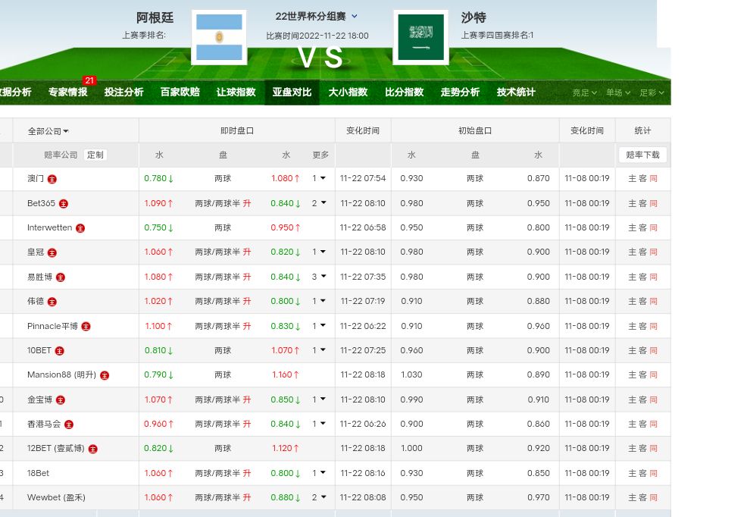Expand the 22世界杯分组赛 match selector
Screen dimensions: 747x517
pyautogui.click(x=316, y=16)
